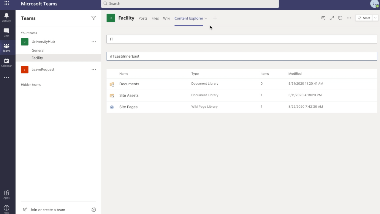Focus the /ITEast/InnerEast path field

tap(242, 56)
